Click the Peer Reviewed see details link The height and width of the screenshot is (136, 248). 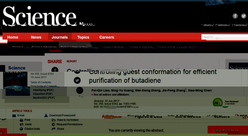tap(230, 104)
